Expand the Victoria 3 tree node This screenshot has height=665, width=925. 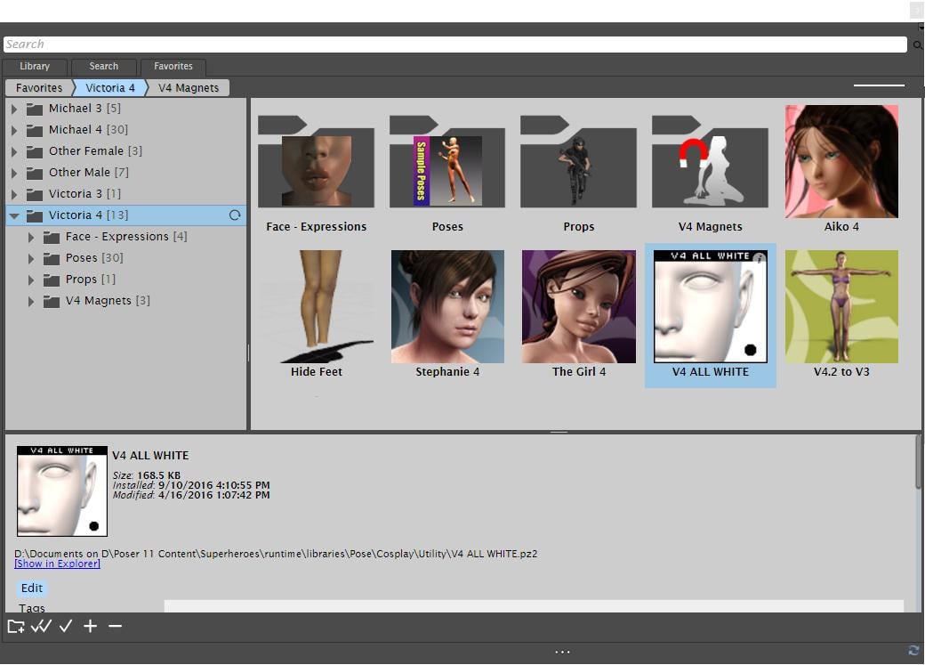tap(14, 194)
